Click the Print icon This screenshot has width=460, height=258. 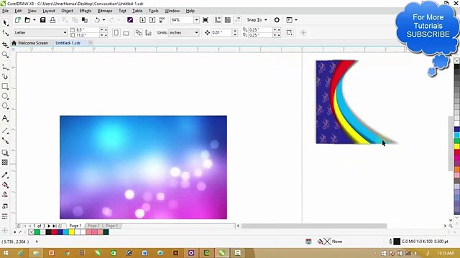[x=52, y=20]
